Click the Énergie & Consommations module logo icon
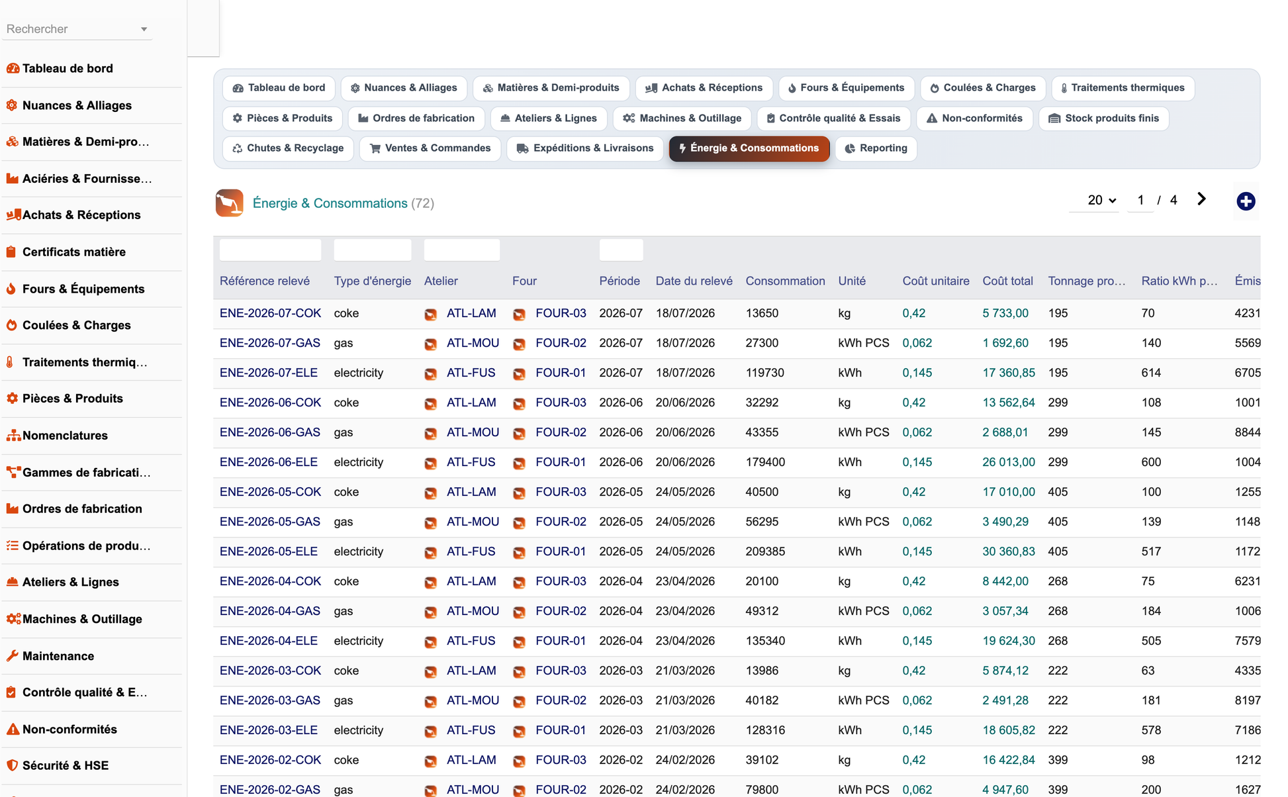This screenshot has width=1288, height=797. 229,203
